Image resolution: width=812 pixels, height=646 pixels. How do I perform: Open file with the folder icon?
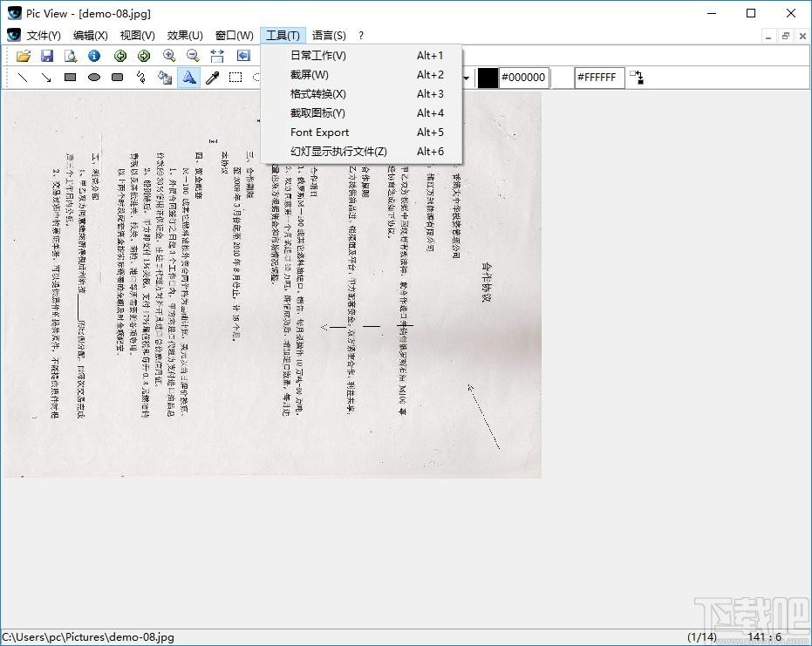[24, 56]
